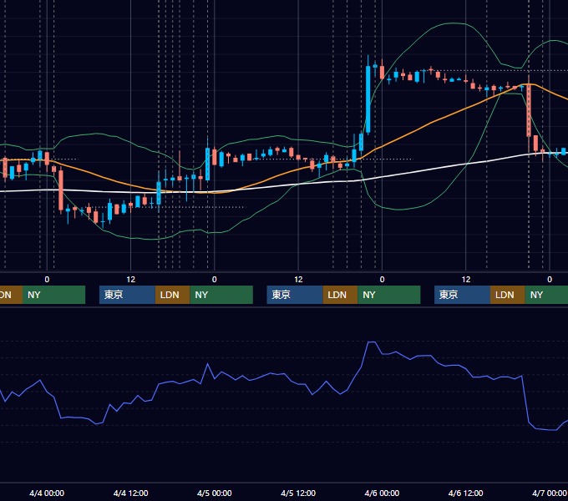
Task: Click the 4/6 12:00 date label
Action: [x=465, y=493]
